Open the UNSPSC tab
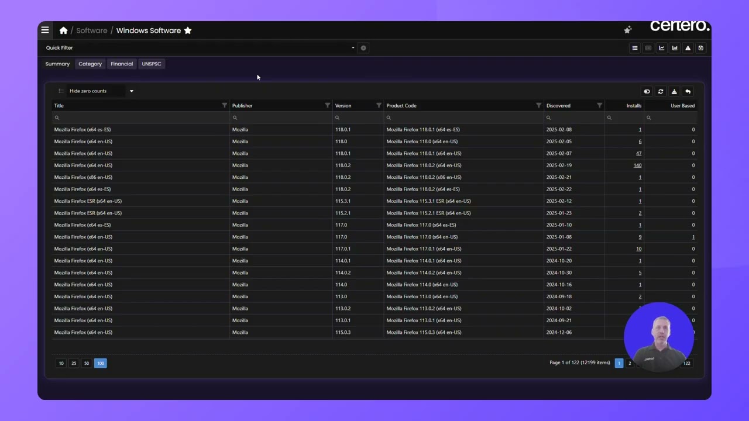 pos(152,64)
